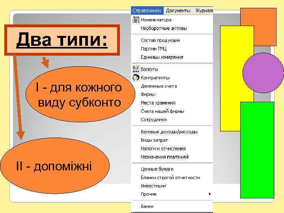284x213 pixels.
Task: Click the 'для кожного виду субконто' oval
Action: click(80, 94)
